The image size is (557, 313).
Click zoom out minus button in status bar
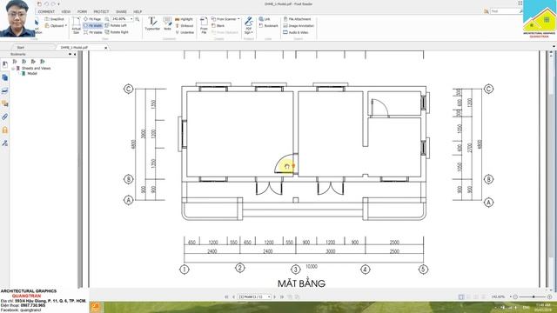(516, 296)
